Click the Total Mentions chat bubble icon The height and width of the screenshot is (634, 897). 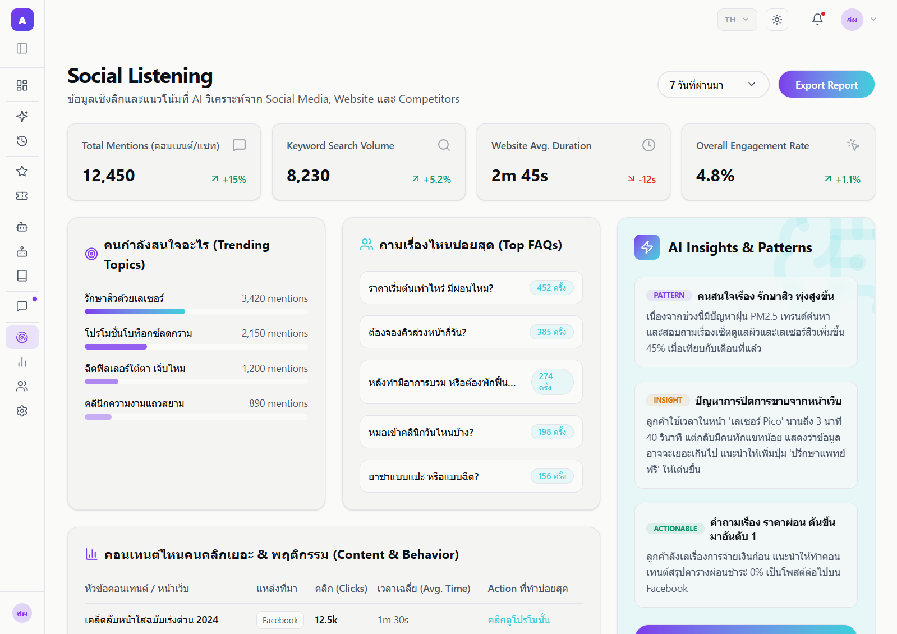tap(240, 145)
